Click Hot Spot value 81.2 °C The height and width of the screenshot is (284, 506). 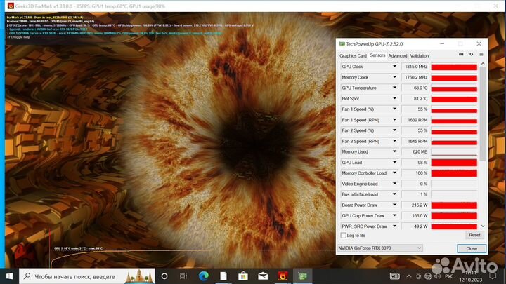tap(420, 99)
